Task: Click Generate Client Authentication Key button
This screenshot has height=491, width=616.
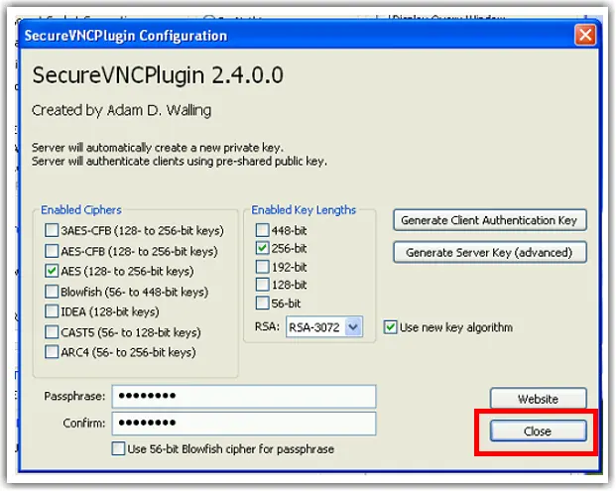Action: click(489, 220)
